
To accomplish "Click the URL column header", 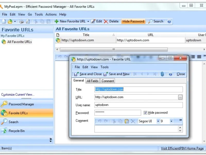I will [x=151, y=35].
